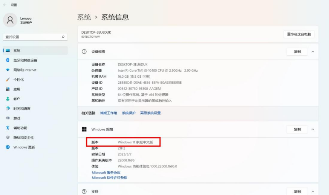The width and height of the screenshot is (329, 195).
Task: Click the 查找设置 search field
Action: click(x=35, y=37)
